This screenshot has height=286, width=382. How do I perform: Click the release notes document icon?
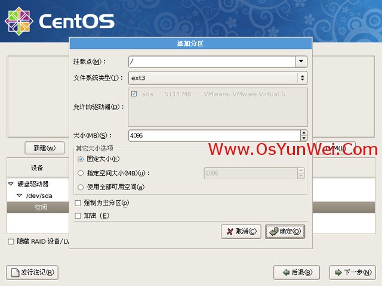tap(15, 273)
